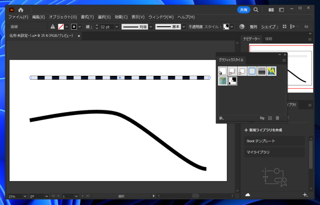Click the align to selection icon
This screenshot has height=205, width=320.
pyautogui.click(x=292, y=27)
